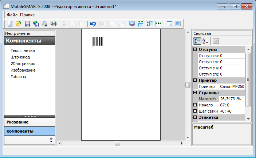256x158 pixels.
Task: Open the Правка menu
Action: tap(27, 15)
